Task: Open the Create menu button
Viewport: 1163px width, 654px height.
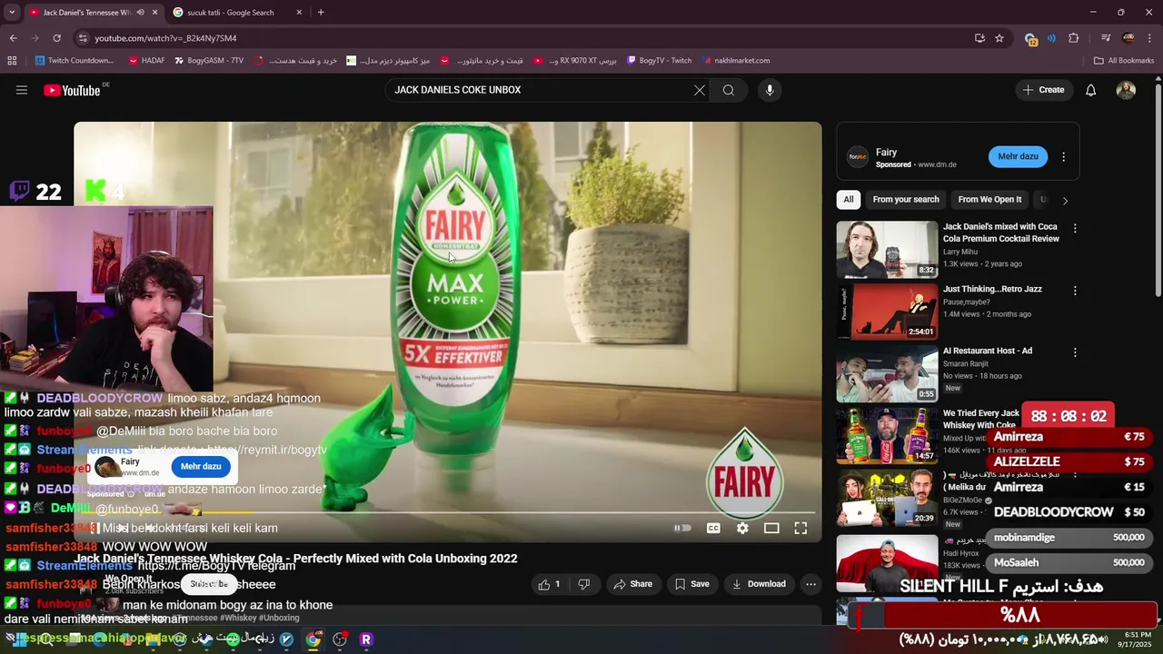Action: point(1043,90)
